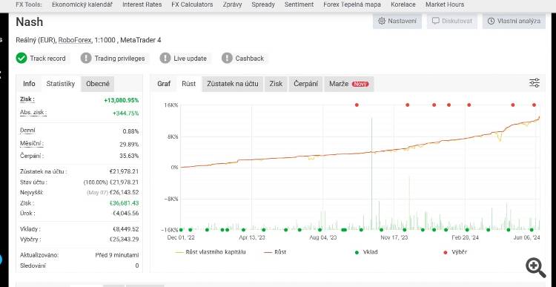The height and width of the screenshot is (287, 556).
Task: Open the Zisk chart tab
Action: tap(276, 84)
